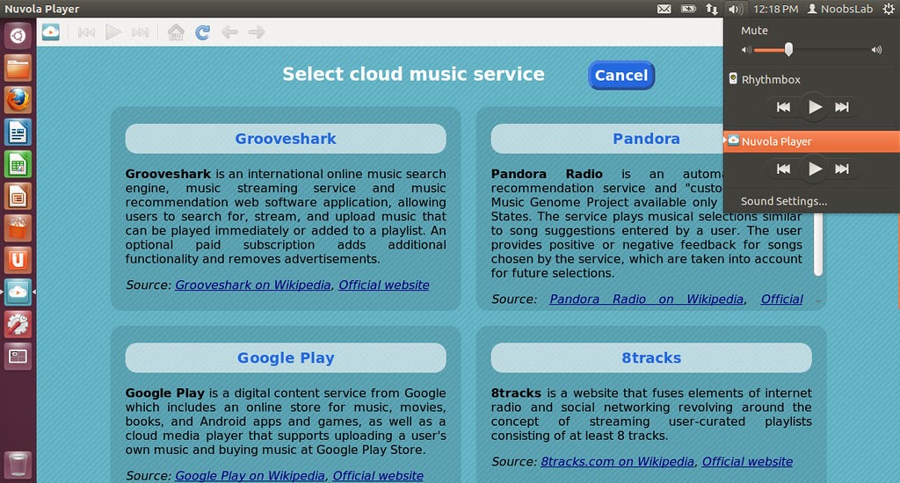This screenshot has height=483, width=900.
Task: Open the network indicator menu
Action: click(712, 9)
